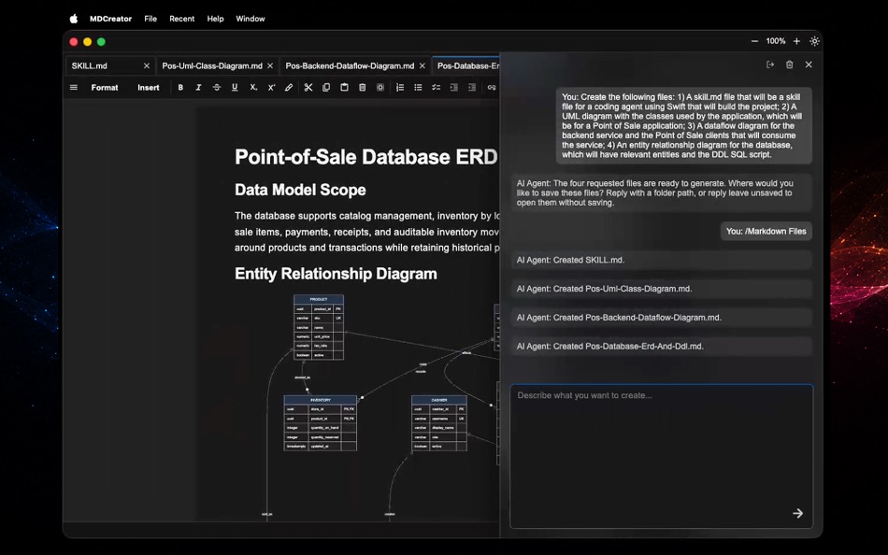Apply strikethrough formatting
The width and height of the screenshot is (888, 555).
click(x=216, y=88)
